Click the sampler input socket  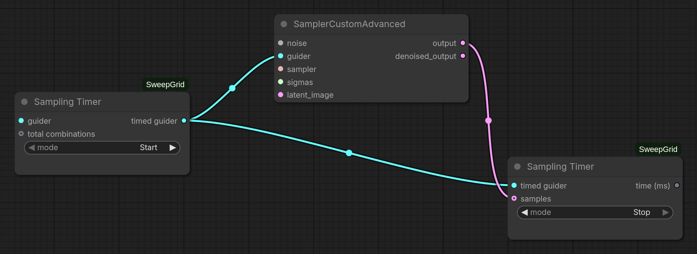pyautogui.click(x=281, y=69)
